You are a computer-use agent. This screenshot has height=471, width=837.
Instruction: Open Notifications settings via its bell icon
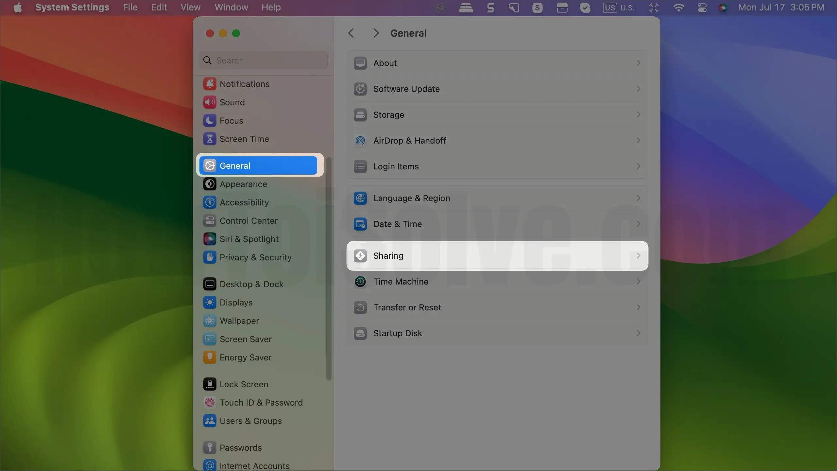click(x=210, y=84)
